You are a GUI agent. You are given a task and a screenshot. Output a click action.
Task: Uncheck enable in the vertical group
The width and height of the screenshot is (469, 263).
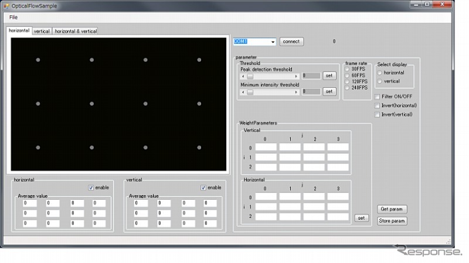pyautogui.click(x=203, y=187)
